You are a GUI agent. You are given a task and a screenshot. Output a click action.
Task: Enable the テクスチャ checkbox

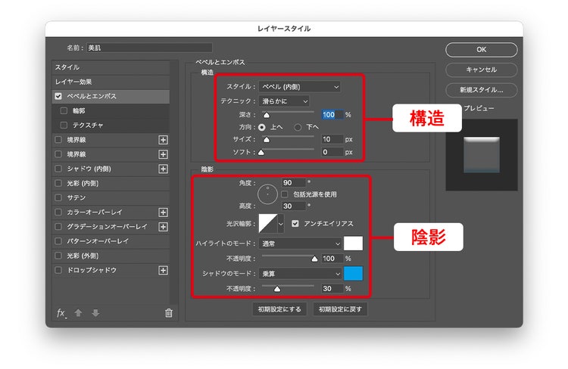coord(64,126)
